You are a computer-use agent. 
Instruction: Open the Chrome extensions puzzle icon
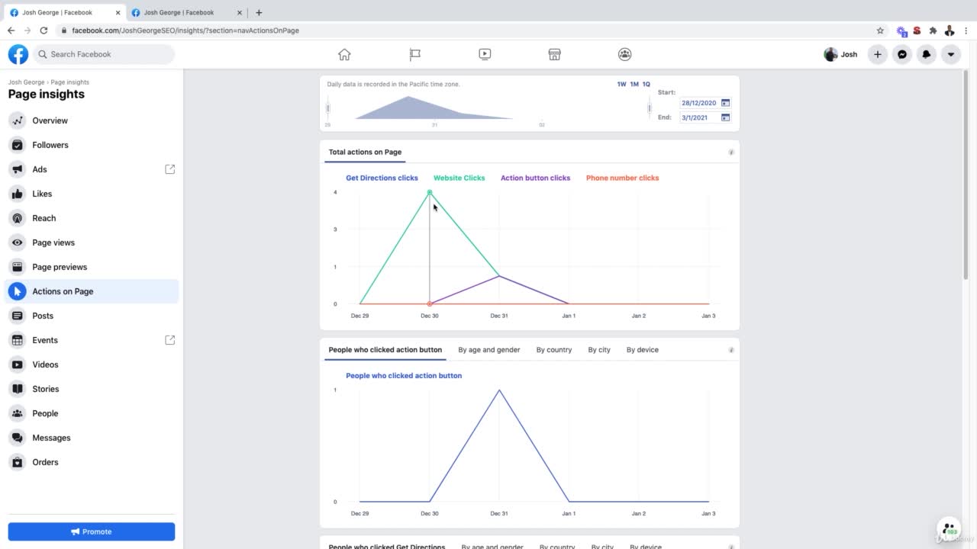[x=933, y=30]
